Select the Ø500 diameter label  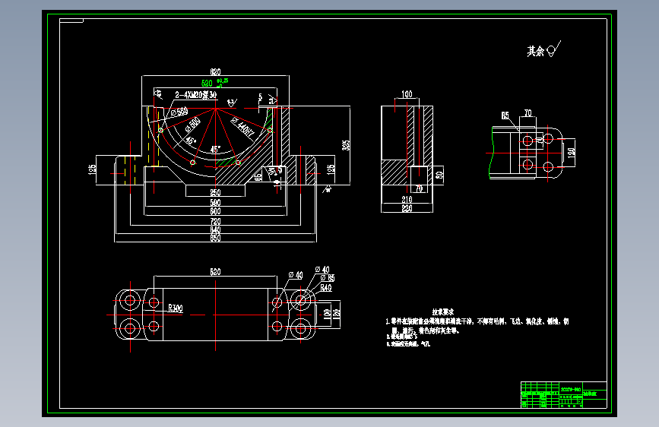point(193,125)
